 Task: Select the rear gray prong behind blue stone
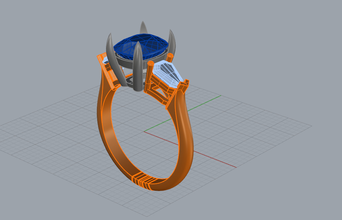pyautogui.click(x=143, y=27)
